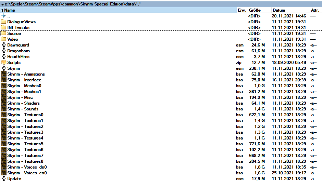
Task: Select the Source folder icon
Action: 4,34
